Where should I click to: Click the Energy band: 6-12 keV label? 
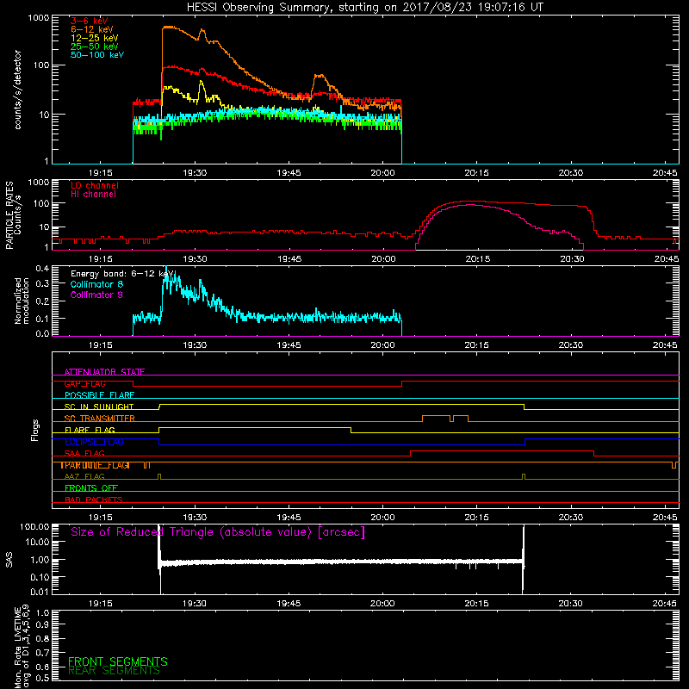[x=122, y=274]
